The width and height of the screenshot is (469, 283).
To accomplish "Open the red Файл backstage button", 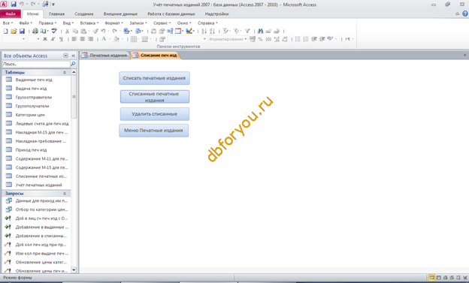I will coord(11,14).
